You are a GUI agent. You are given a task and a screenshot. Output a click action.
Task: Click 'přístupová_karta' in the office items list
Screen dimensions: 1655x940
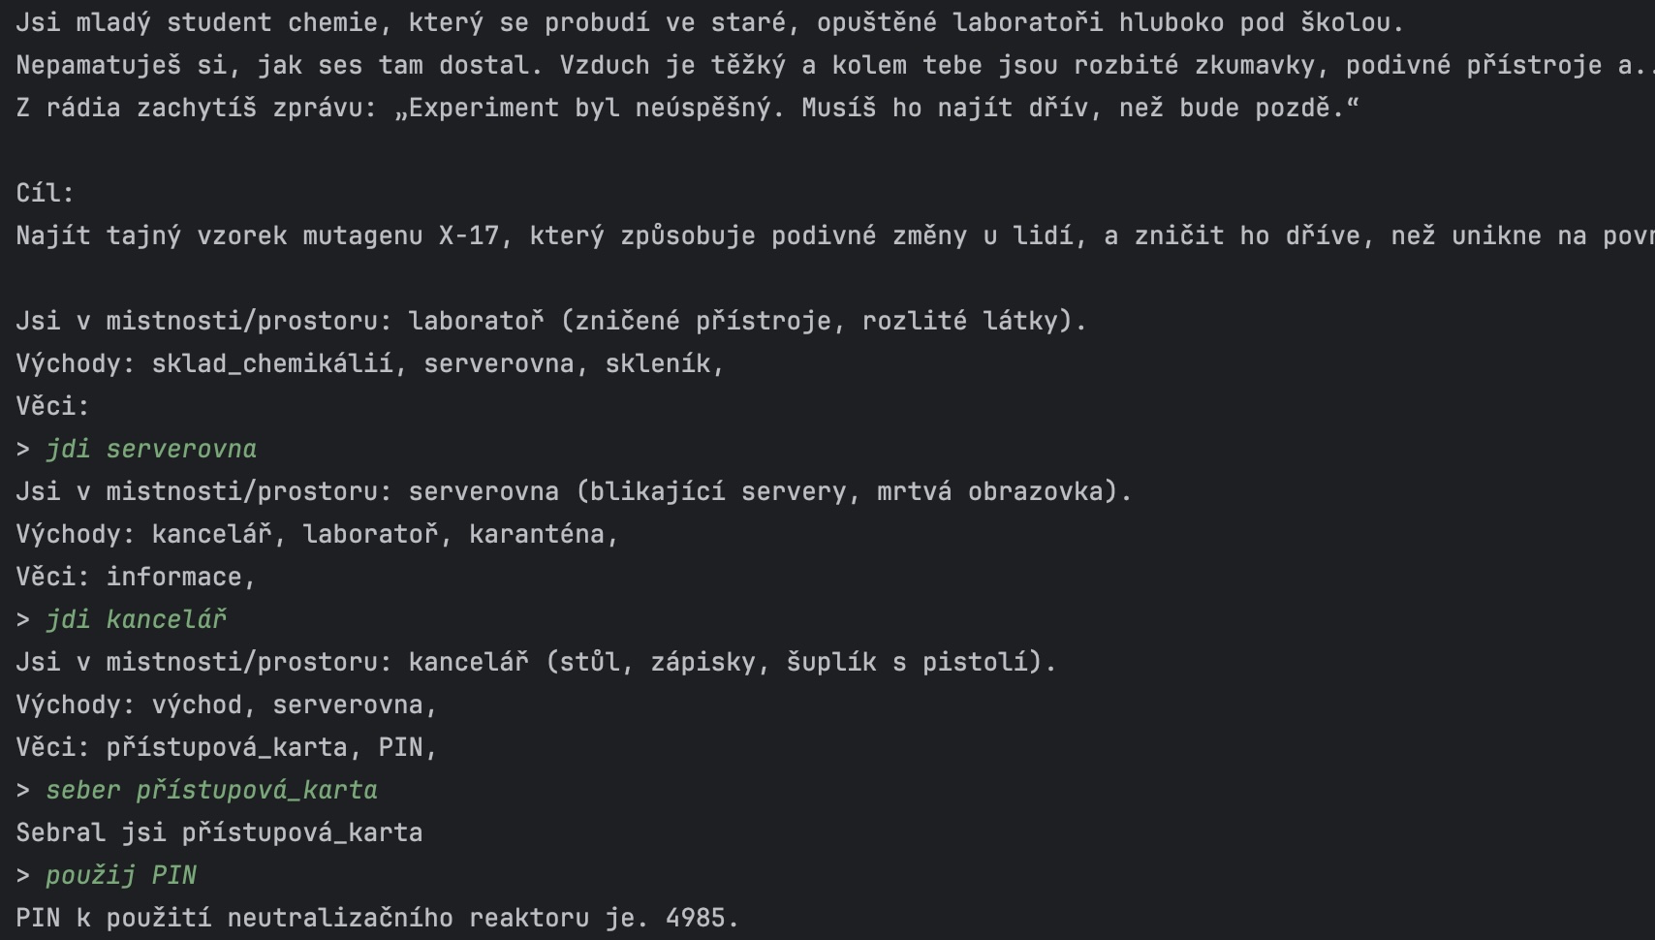click(226, 747)
